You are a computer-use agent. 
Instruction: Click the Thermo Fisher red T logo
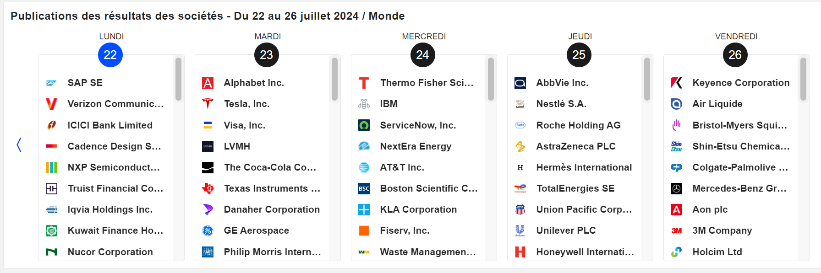click(x=364, y=83)
